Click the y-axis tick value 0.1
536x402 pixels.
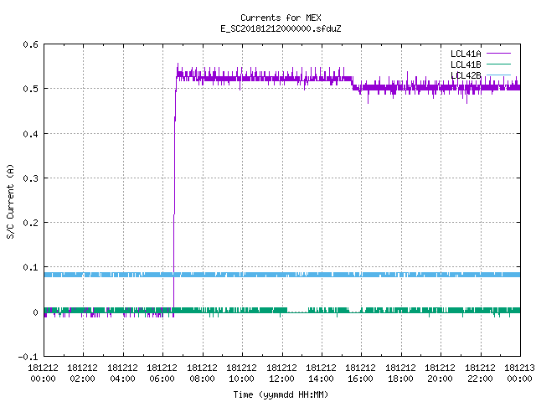tap(30, 267)
